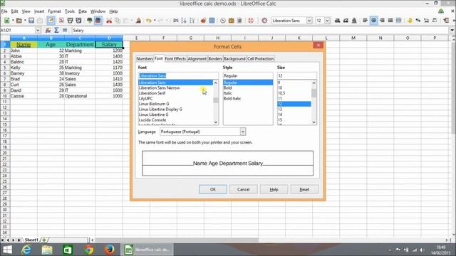Expand the formula bar arrow

(452, 30)
